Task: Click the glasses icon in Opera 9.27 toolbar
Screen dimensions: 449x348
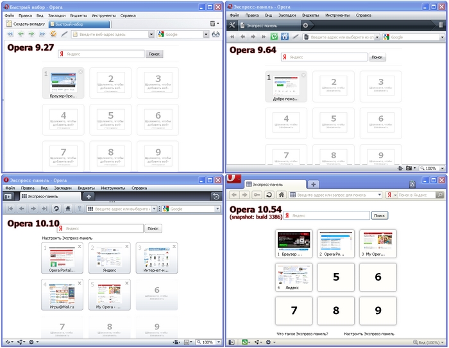Action: point(216,35)
